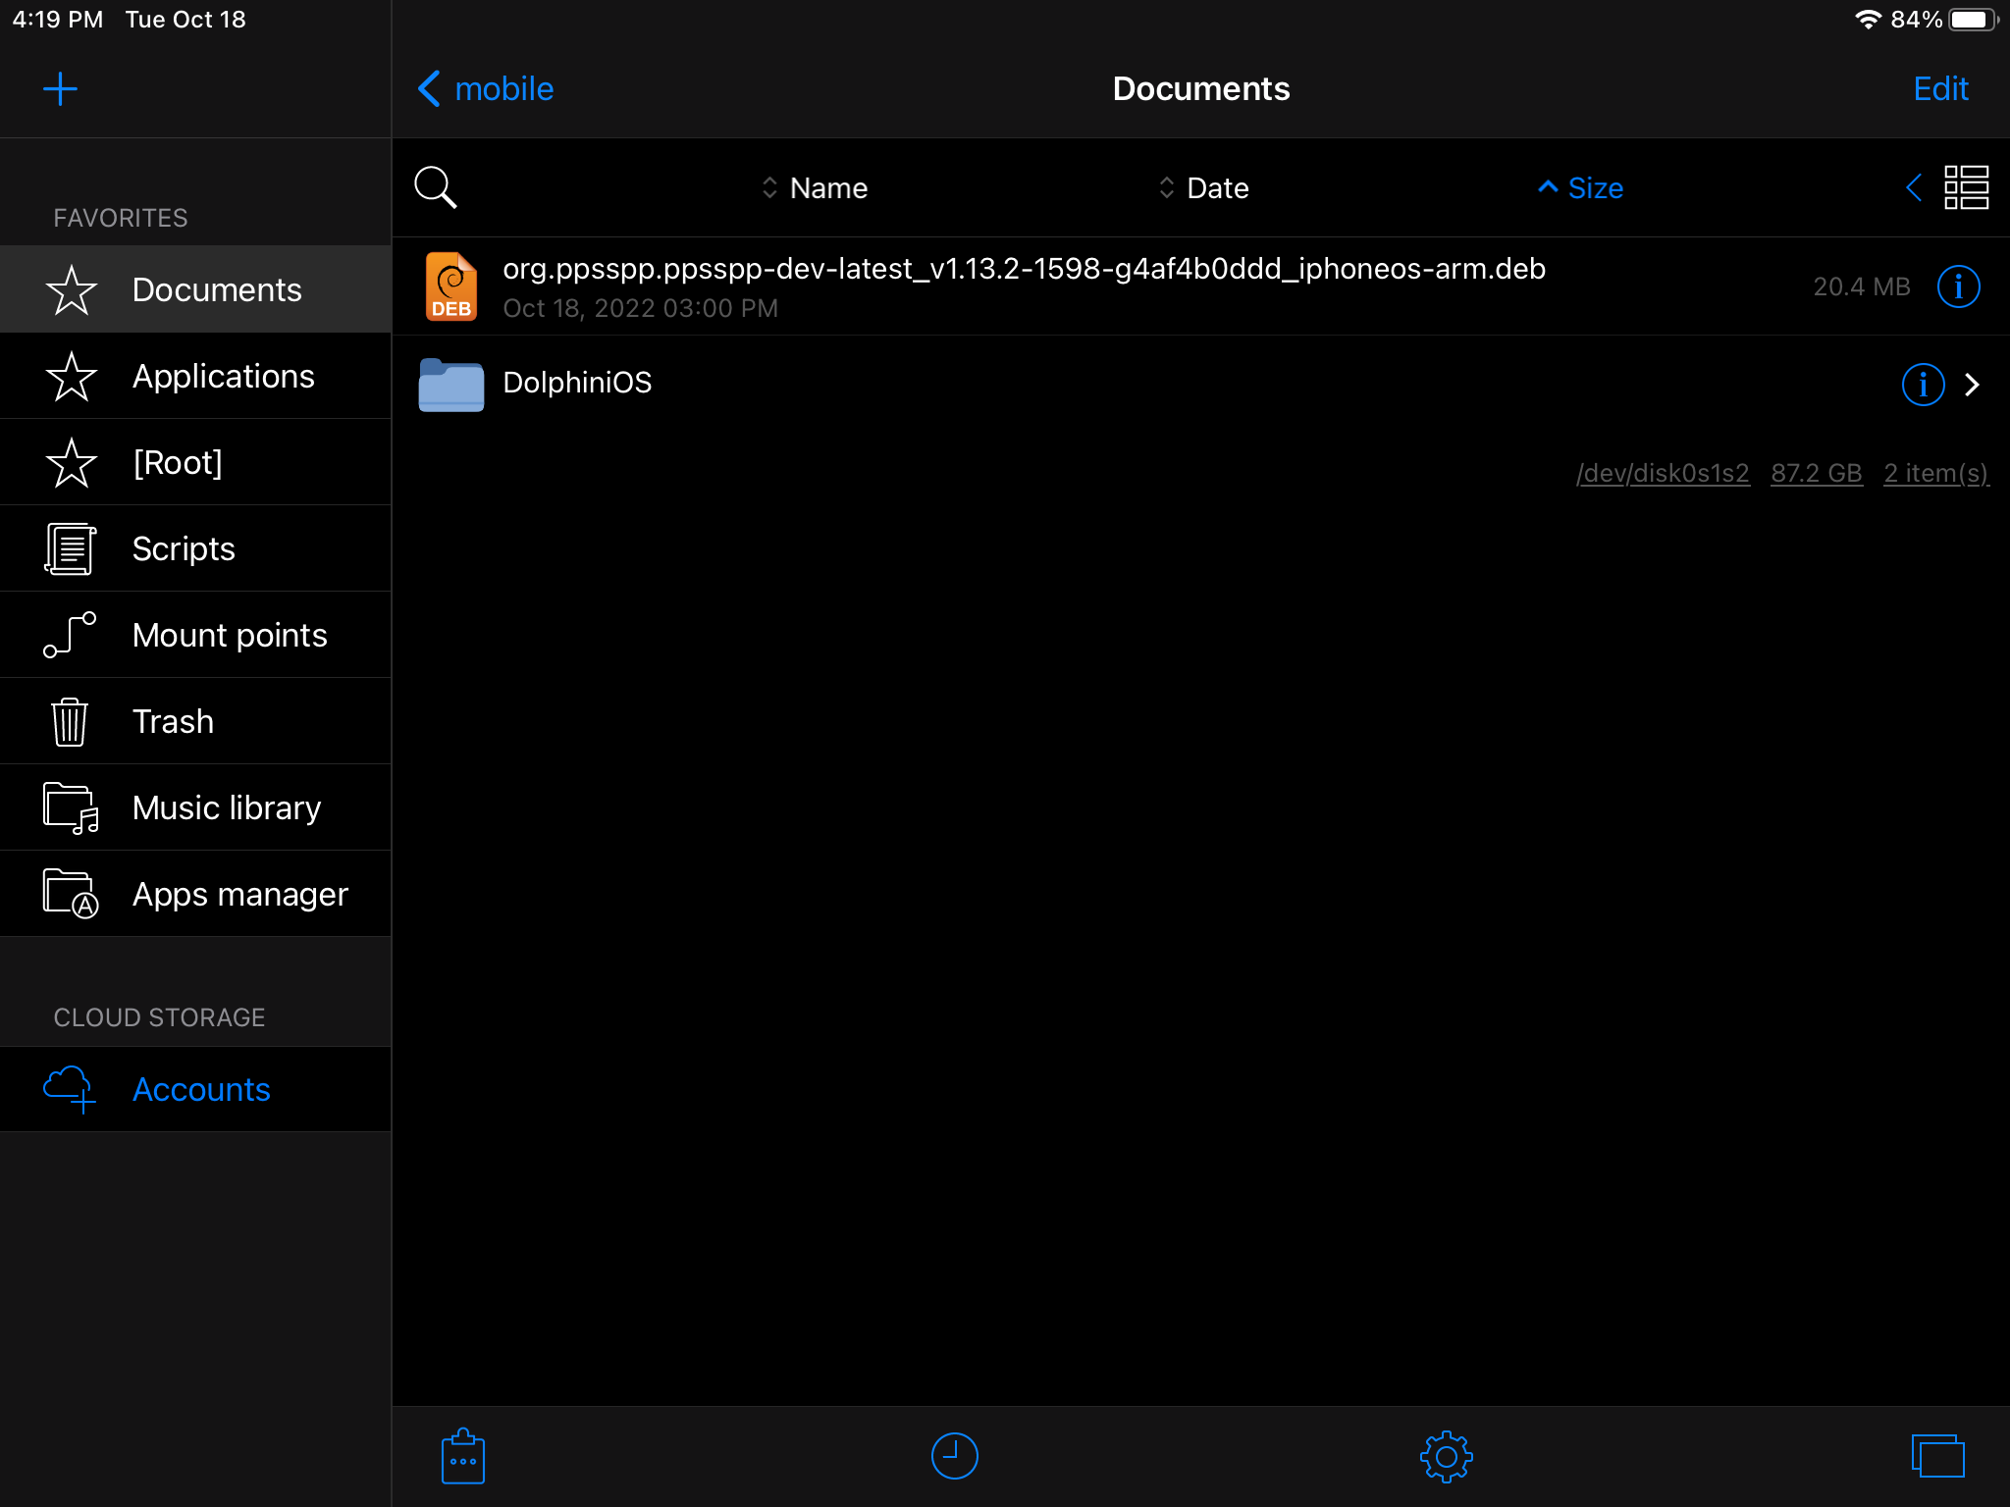This screenshot has width=2010, height=1507.
Task: Collapse the toolbar with the left chevron
Action: [1913, 187]
